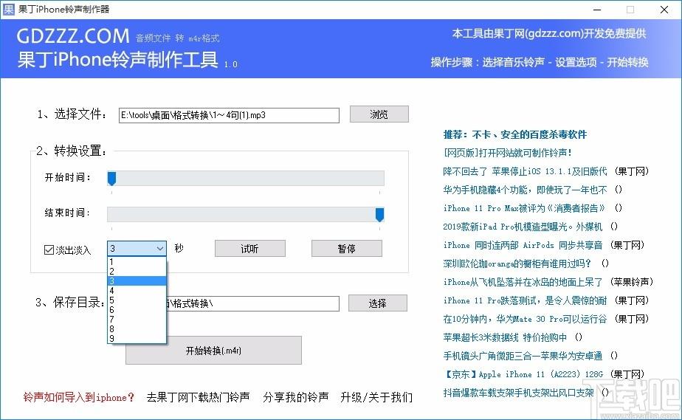Toggle the 淡出淡入 checkbox
Viewport: 682px width, 420px height.
[x=49, y=249]
